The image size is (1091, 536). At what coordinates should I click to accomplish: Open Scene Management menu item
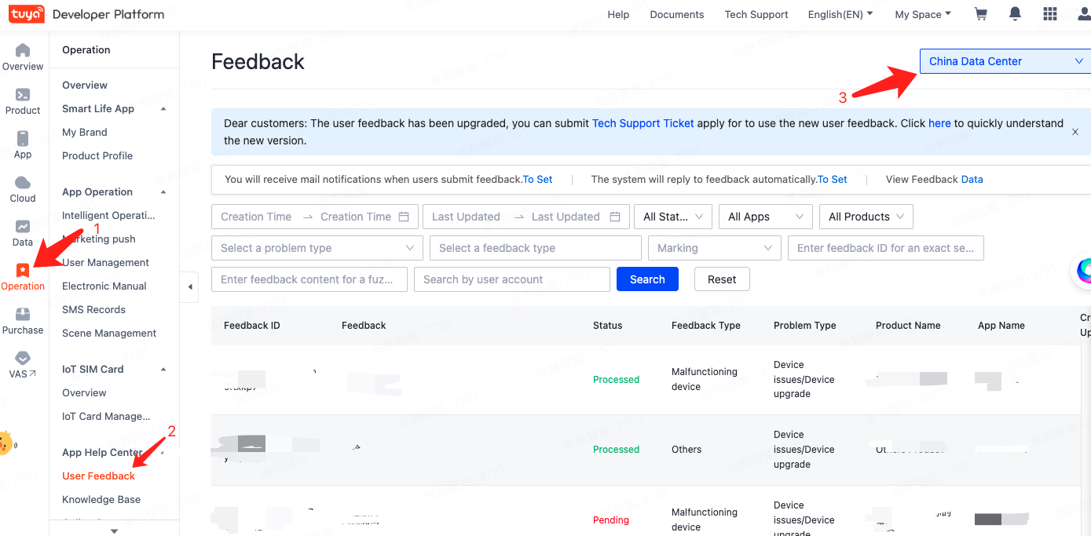coord(109,333)
